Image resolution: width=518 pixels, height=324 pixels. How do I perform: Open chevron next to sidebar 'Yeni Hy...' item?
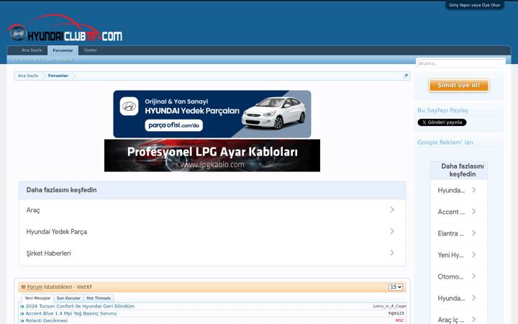pos(473,255)
